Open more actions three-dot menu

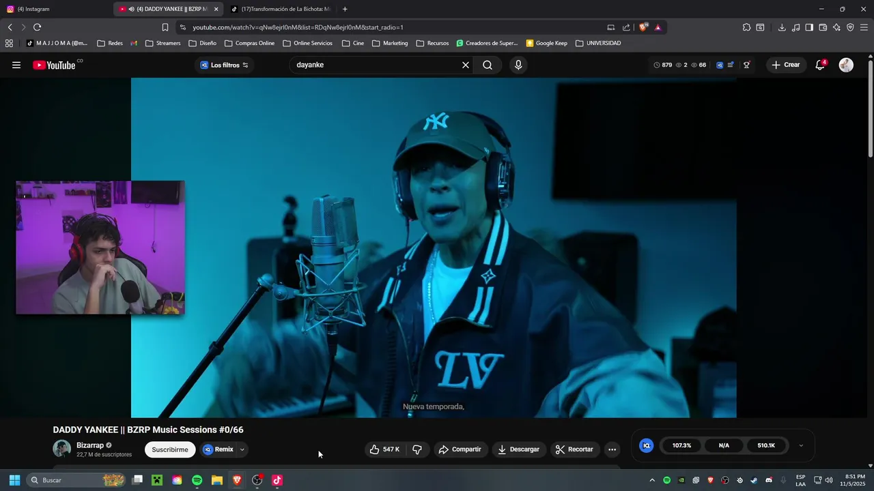(x=612, y=449)
